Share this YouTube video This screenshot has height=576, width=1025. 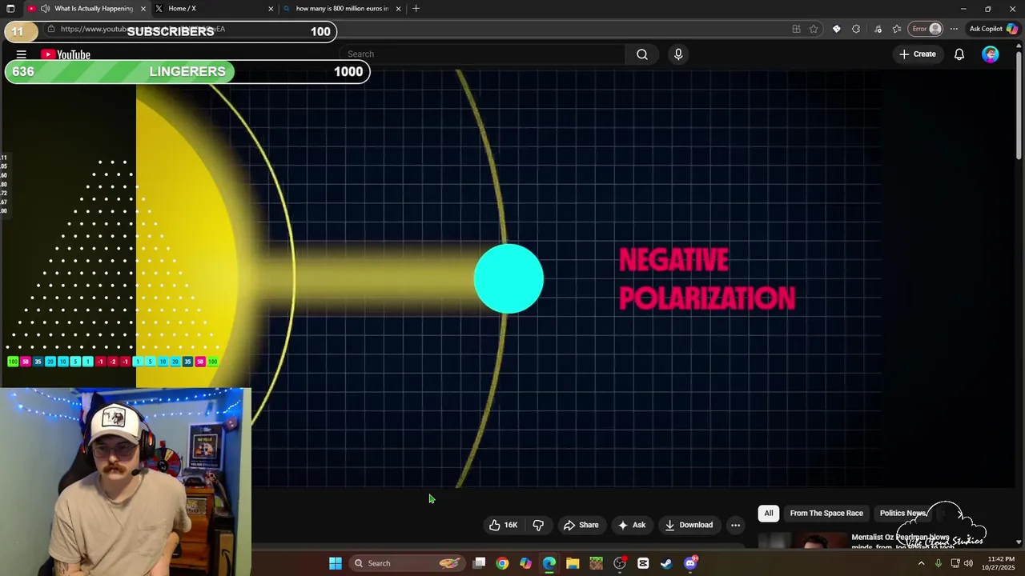581,525
